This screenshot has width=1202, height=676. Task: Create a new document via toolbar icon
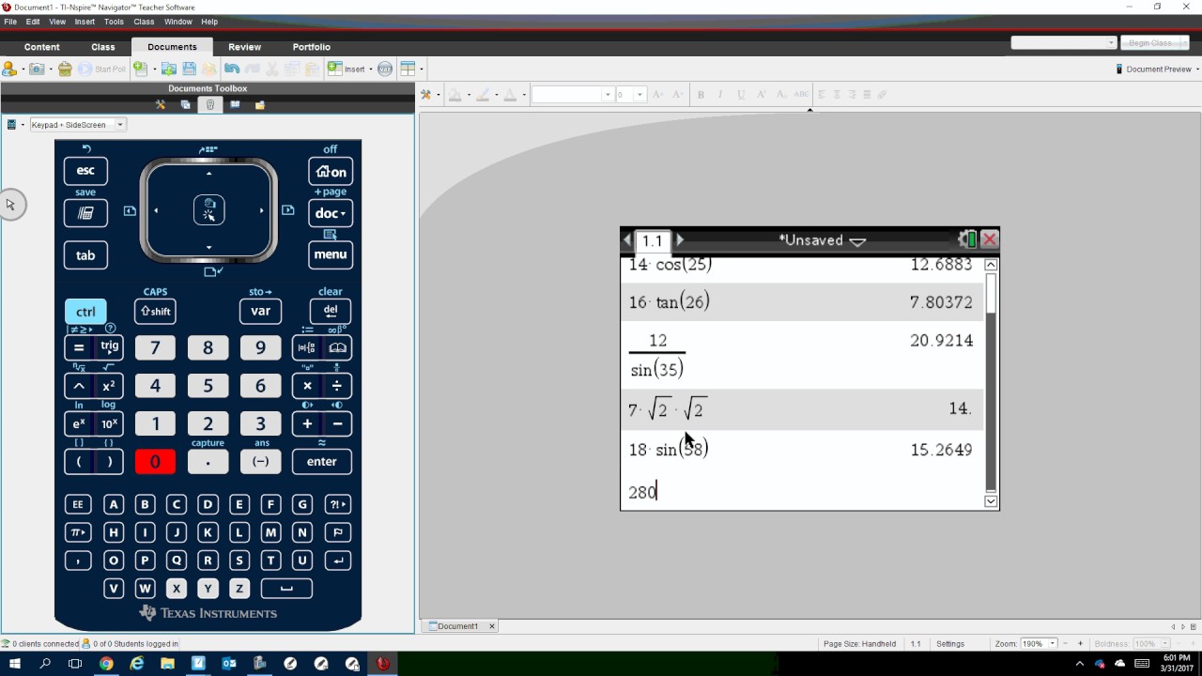click(x=139, y=69)
